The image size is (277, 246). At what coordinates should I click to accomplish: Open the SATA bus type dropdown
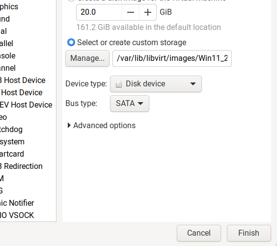pos(130,104)
